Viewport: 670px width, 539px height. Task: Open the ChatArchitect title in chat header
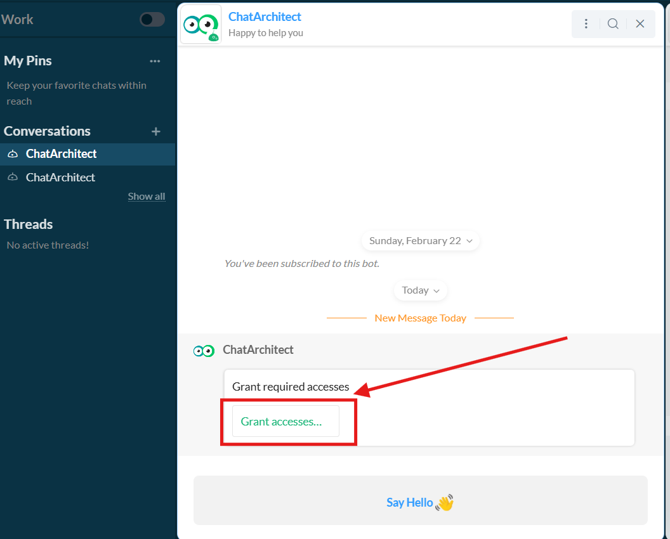[x=265, y=17]
